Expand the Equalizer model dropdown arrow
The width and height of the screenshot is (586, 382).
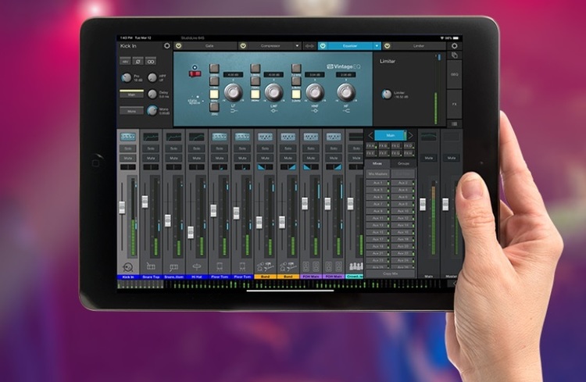(377, 46)
